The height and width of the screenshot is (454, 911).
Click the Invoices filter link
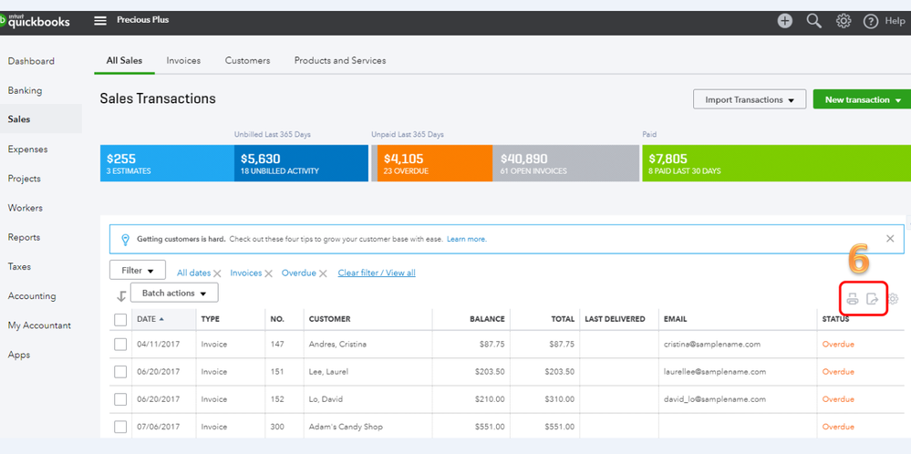[x=246, y=273]
